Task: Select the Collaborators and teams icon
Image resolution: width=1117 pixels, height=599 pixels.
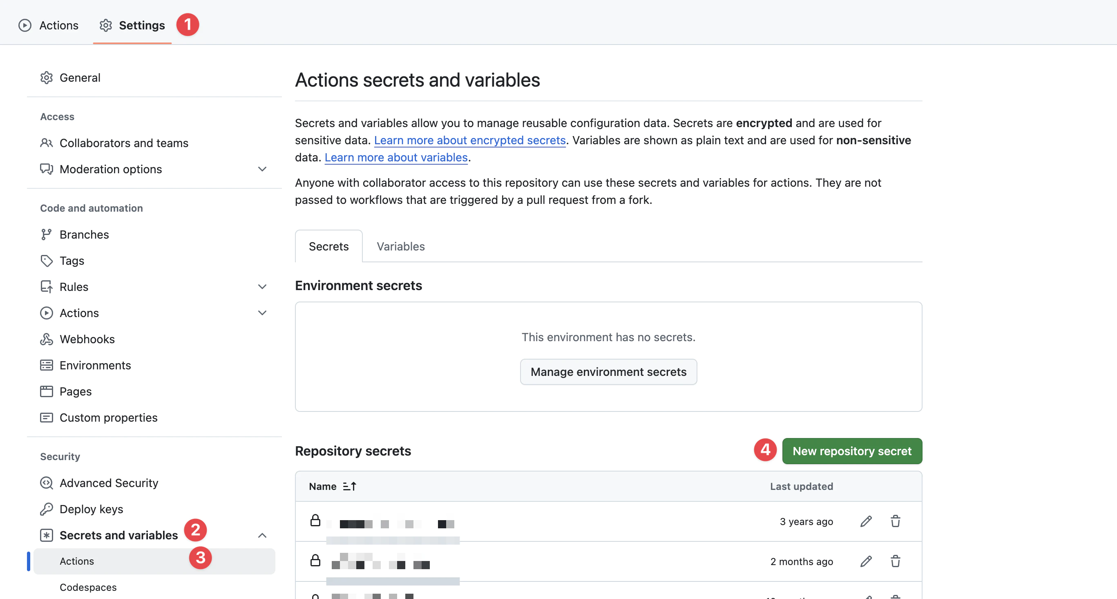Action: click(47, 143)
